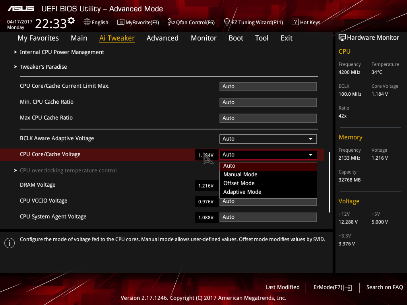The width and height of the screenshot is (407, 305).
Task: Expand Tweaker's Paradise submenu
Action: click(x=43, y=67)
